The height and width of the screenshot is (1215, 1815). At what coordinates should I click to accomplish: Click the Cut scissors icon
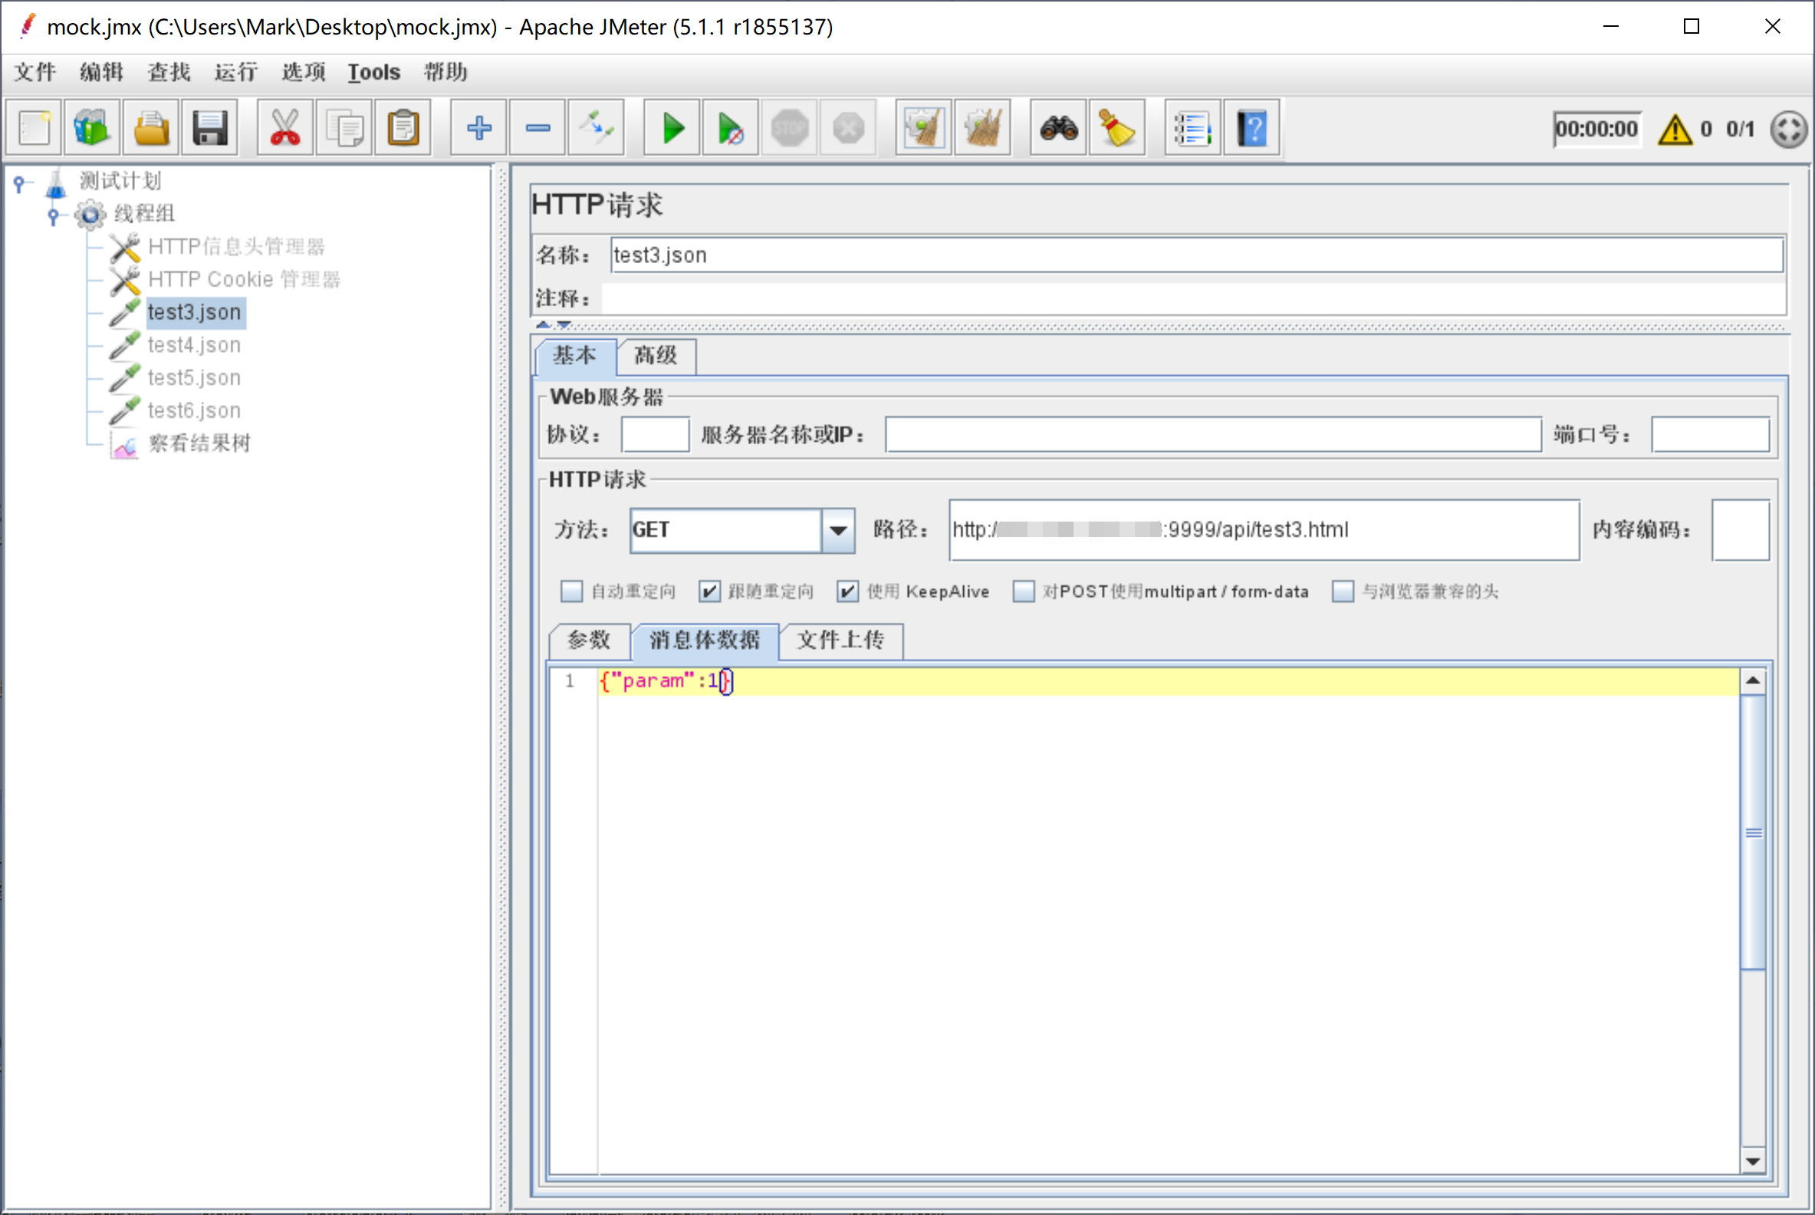point(285,128)
